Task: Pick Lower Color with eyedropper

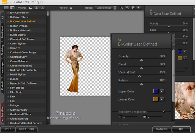Action: [162, 99]
